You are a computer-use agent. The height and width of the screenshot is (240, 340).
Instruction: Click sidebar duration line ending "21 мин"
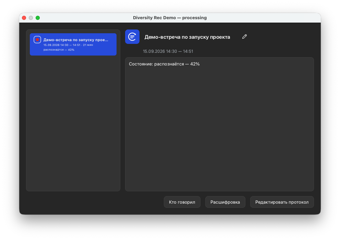[x=68, y=45]
